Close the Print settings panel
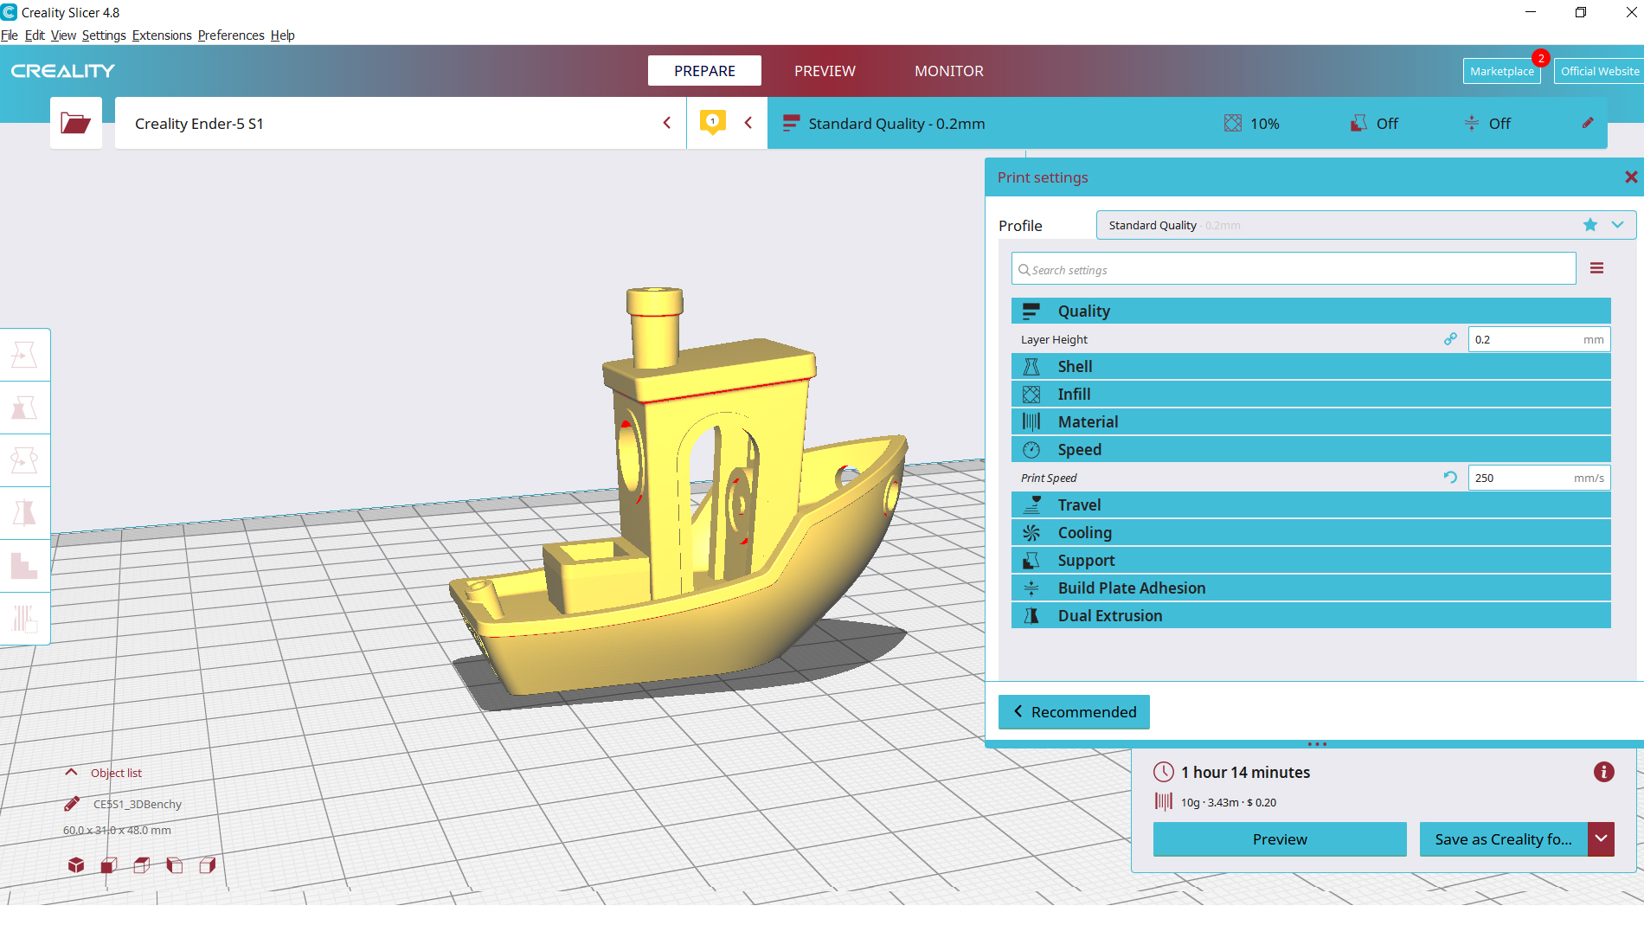1644x925 pixels. [x=1631, y=177]
